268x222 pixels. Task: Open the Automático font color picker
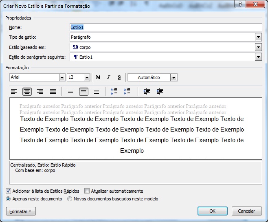click(174, 77)
